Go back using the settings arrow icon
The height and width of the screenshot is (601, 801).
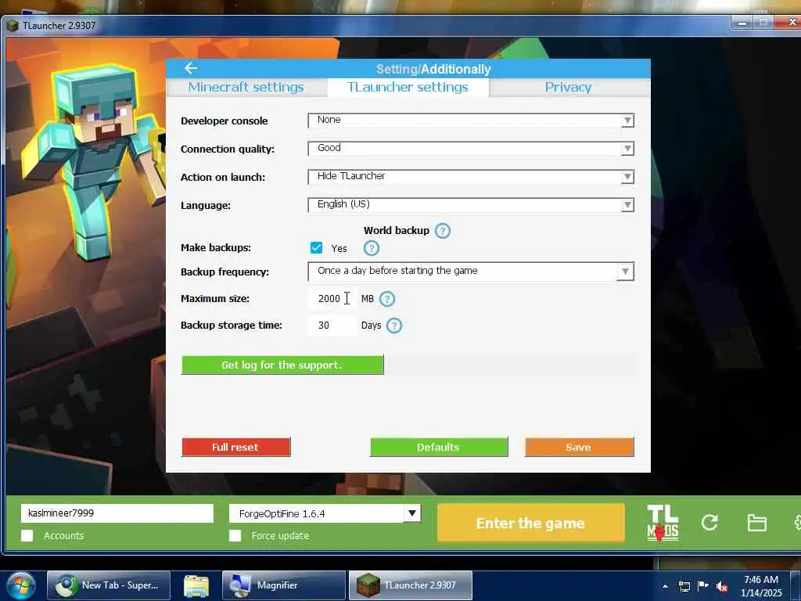pos(191,68)
